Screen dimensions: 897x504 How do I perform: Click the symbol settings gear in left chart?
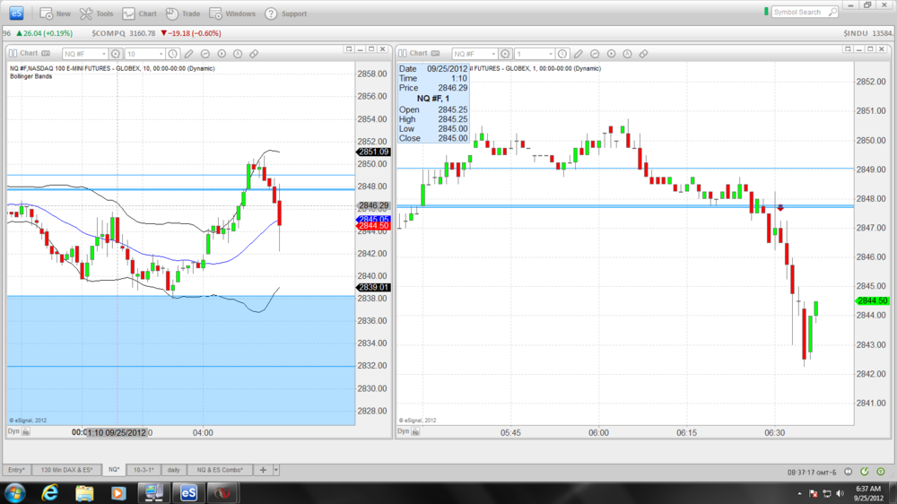[x=116, y=54]
